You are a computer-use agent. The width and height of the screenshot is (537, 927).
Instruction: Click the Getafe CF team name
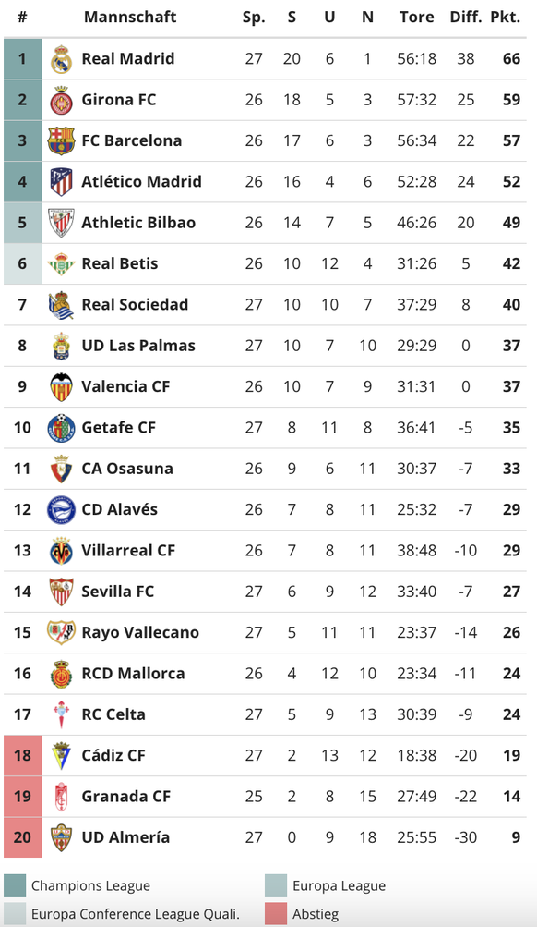[119, 427]
